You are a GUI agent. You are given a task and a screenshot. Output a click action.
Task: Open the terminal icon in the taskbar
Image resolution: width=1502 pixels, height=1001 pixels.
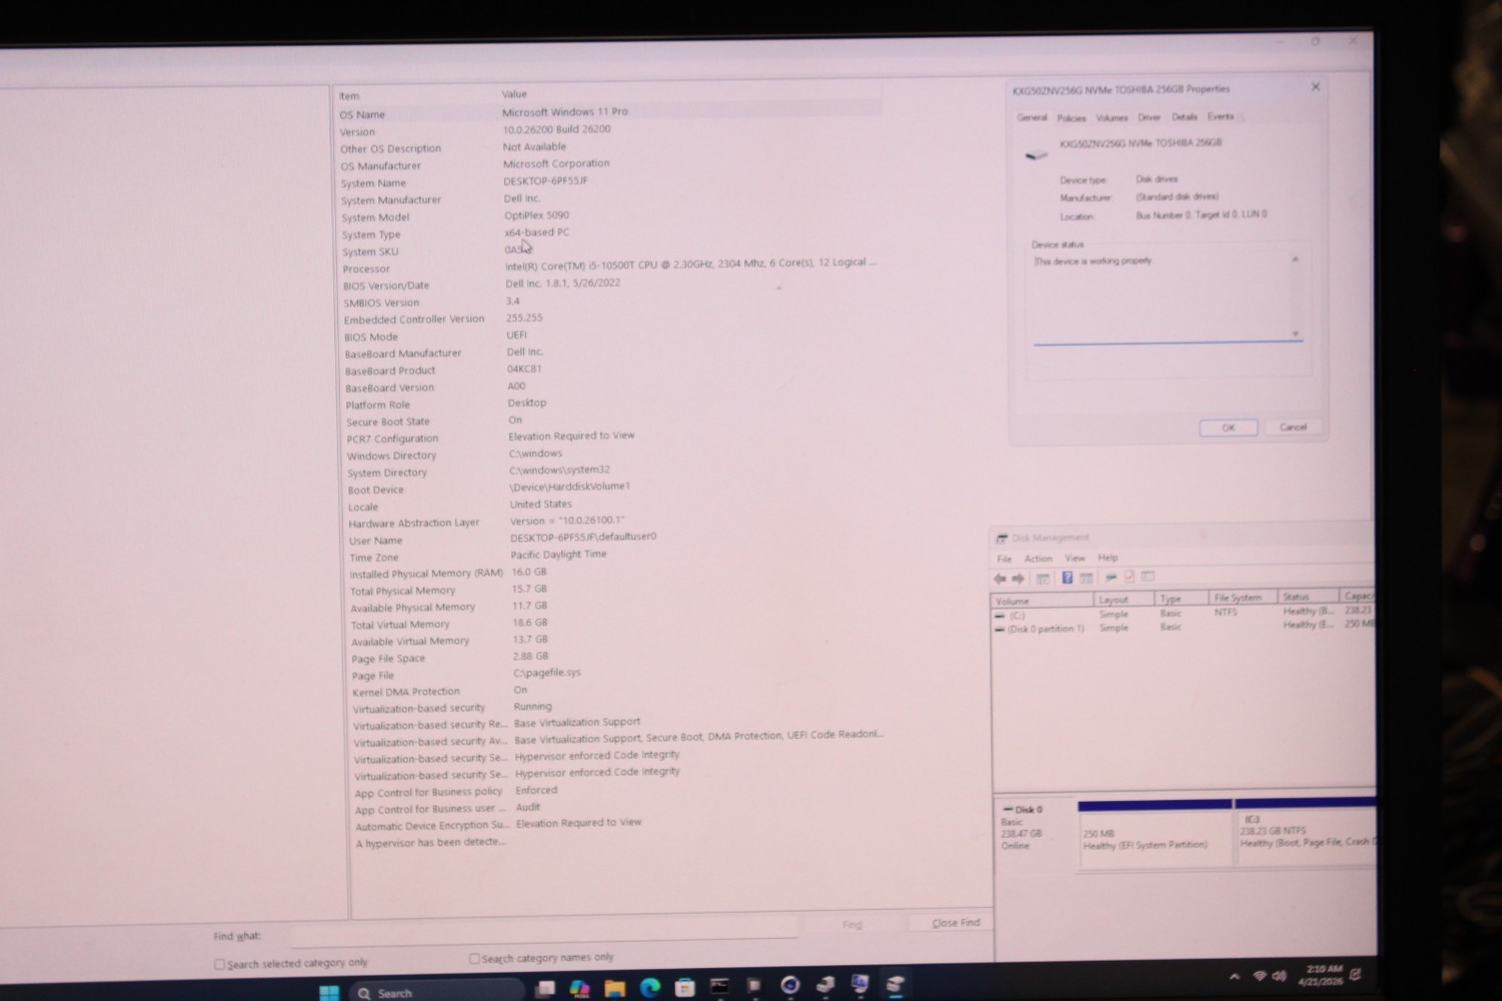(719, 985)
